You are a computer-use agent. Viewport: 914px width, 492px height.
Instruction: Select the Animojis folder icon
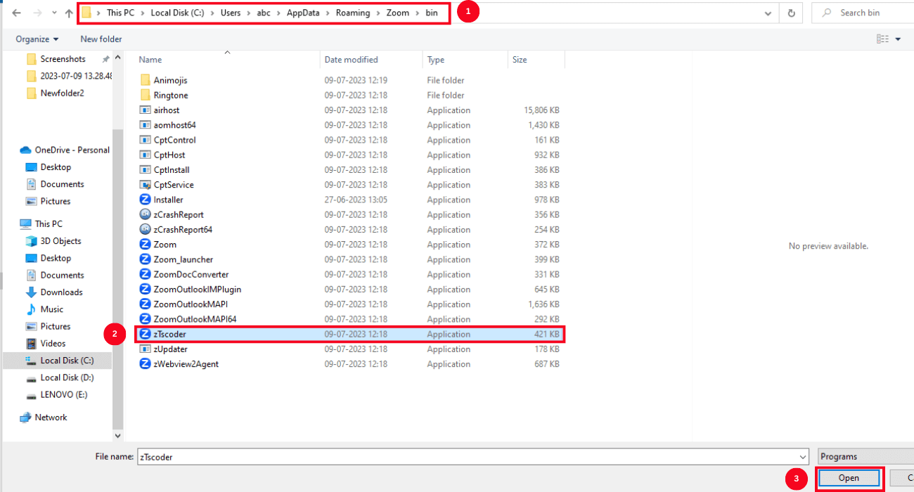(x=146, y=80)
